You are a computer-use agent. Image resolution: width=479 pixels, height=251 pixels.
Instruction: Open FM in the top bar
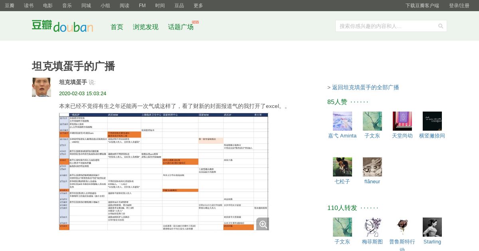[142, 6]
